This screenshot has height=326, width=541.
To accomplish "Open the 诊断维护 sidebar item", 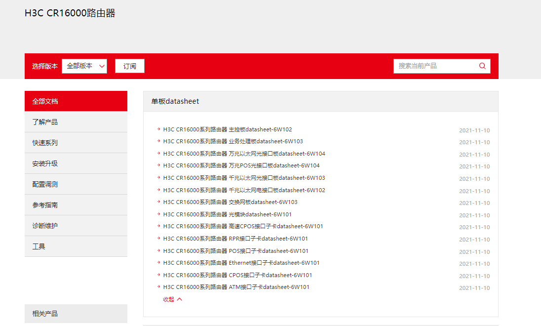I will click(x=76, y=226).
